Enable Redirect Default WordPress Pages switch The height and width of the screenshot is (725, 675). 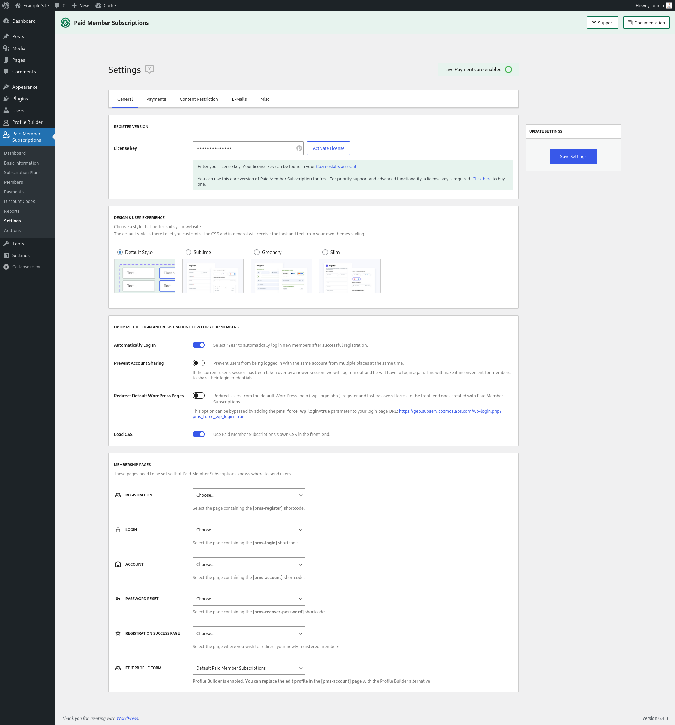pos(199,396)
